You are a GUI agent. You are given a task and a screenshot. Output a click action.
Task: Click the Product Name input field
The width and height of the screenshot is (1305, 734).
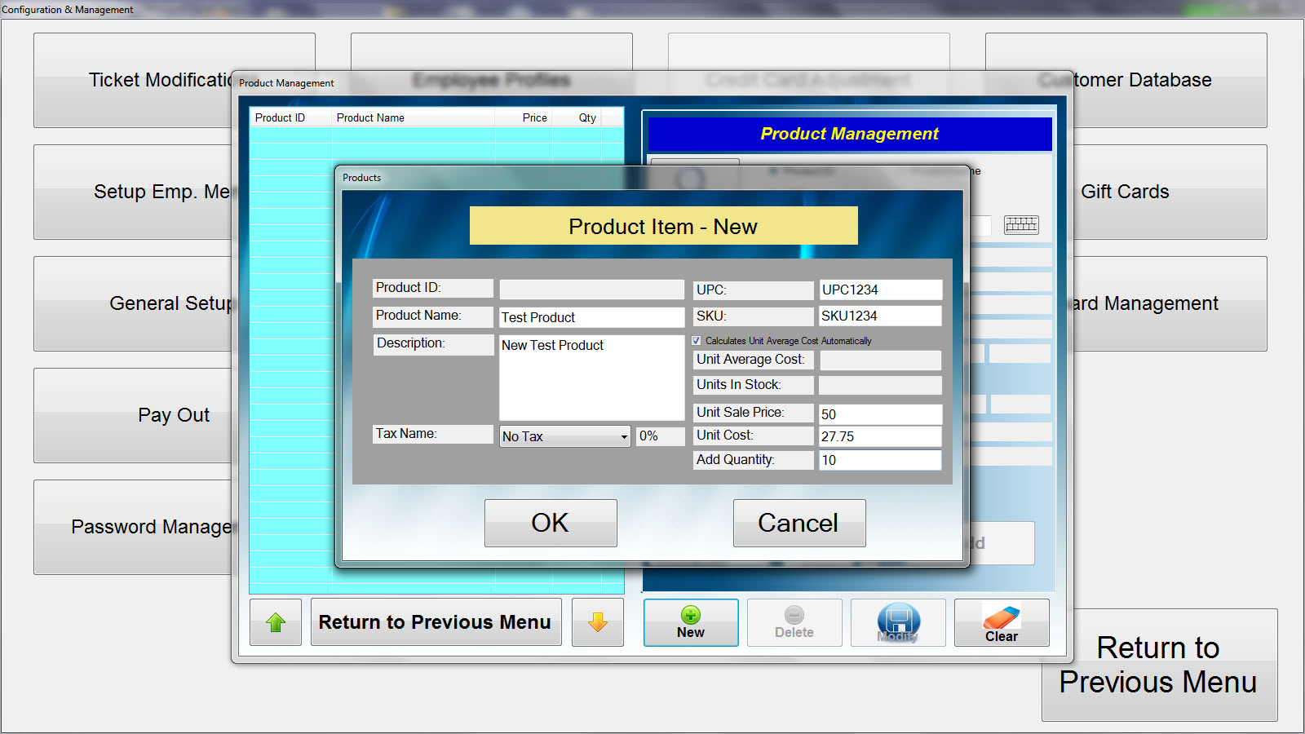[x=591, y=317]
